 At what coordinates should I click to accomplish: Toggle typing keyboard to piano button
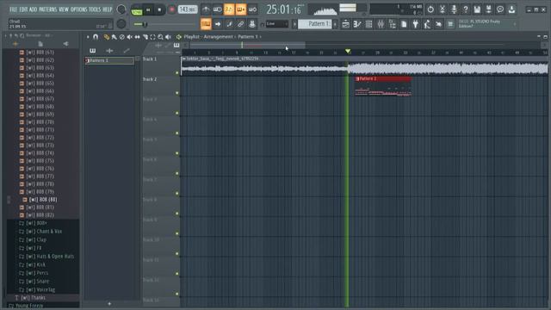point(206,24)
